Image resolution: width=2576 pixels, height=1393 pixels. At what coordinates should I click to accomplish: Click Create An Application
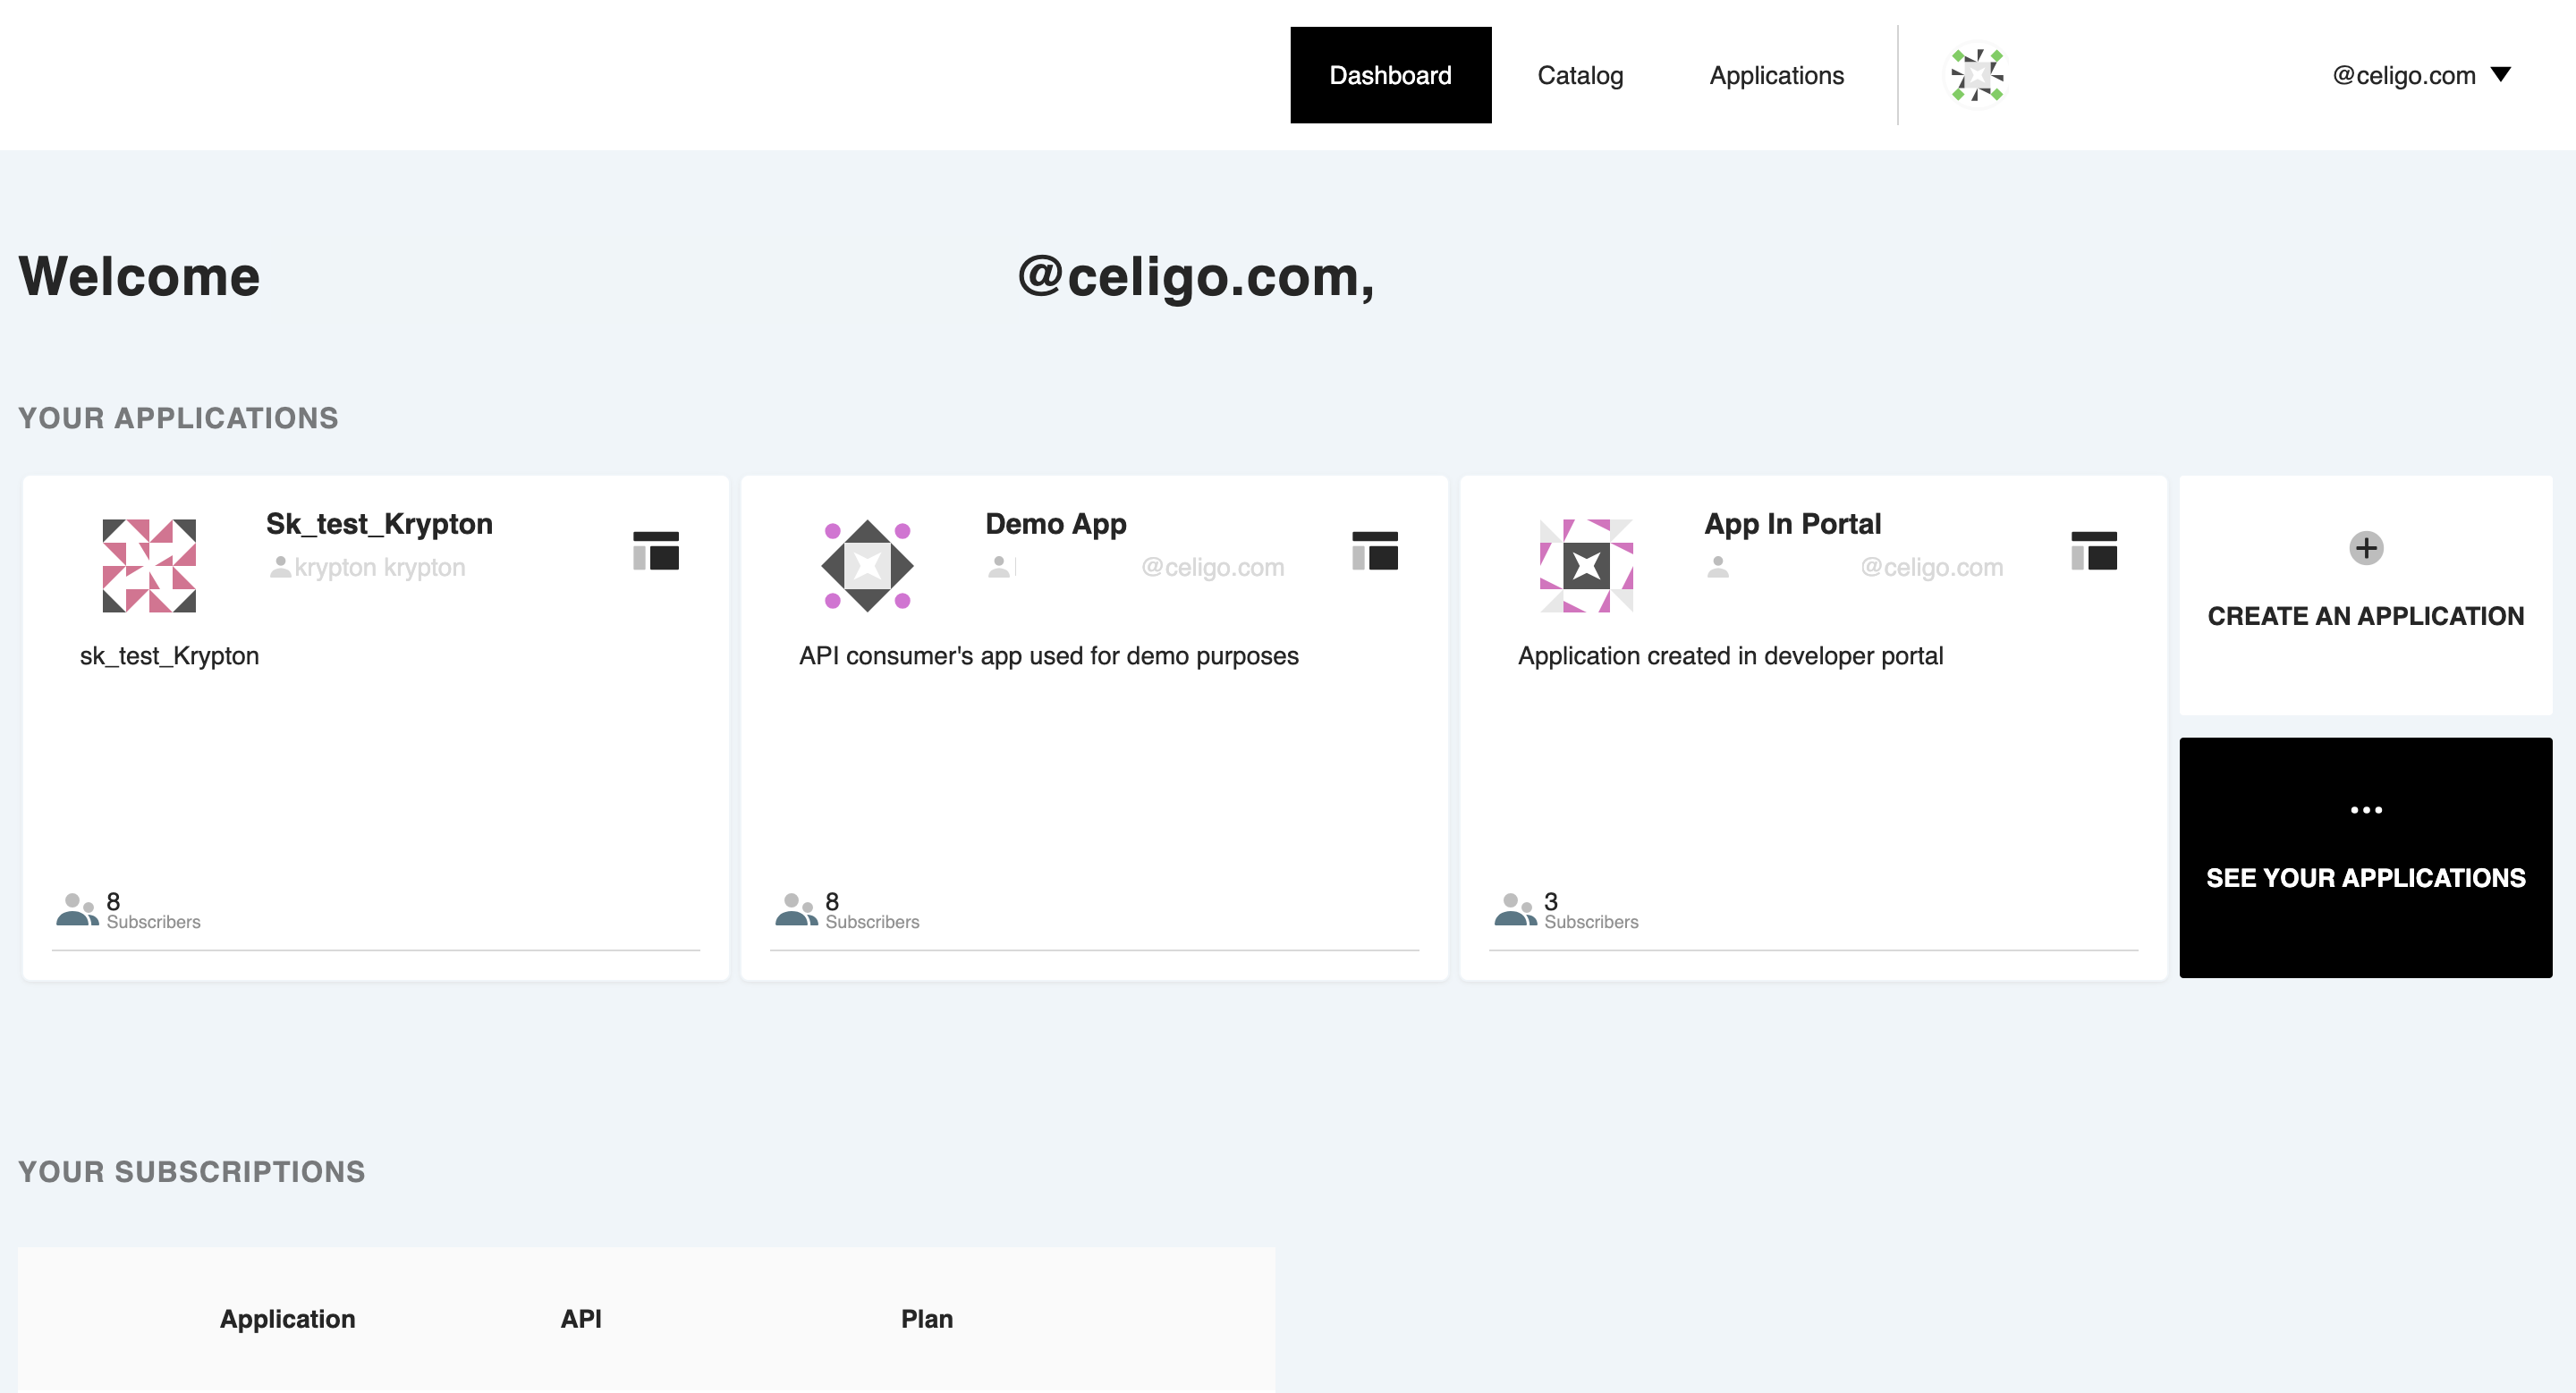(2365, 615)
